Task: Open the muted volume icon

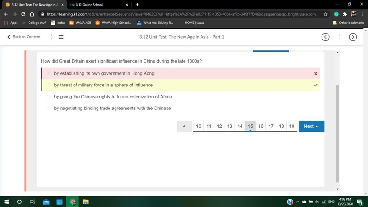Action: (x=317, y=202)
